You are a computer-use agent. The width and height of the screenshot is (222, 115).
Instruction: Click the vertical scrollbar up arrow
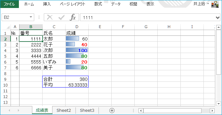tap(218, 27)
